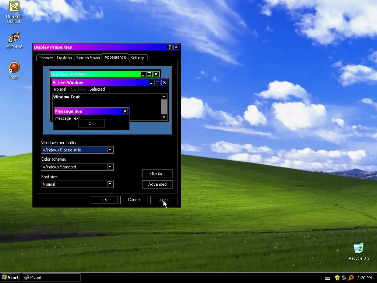Click the Inactive Window preview close icon
This screenshot has height=283, width=377.
pos(156,74)
